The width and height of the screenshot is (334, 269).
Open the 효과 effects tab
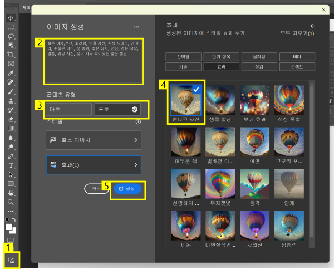tap(221, 67)
